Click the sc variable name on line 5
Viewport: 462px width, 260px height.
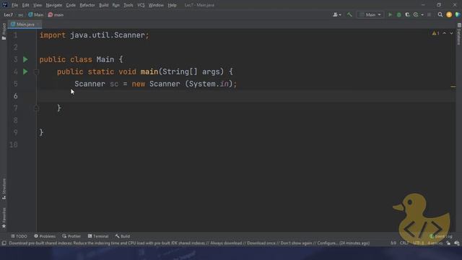coord(114,84)
